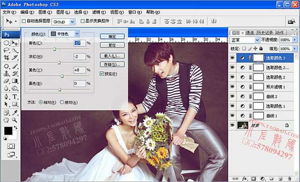300x182 pixels.
Task: Choose the Zoom magnifier tool
Action: [x=15, y=120]
